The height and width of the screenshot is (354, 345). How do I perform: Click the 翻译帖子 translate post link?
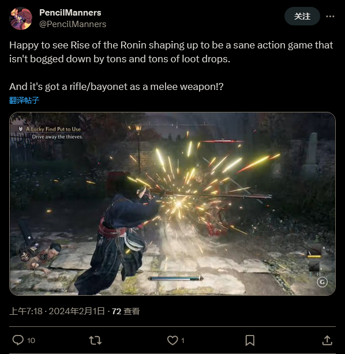coord(24,100)
